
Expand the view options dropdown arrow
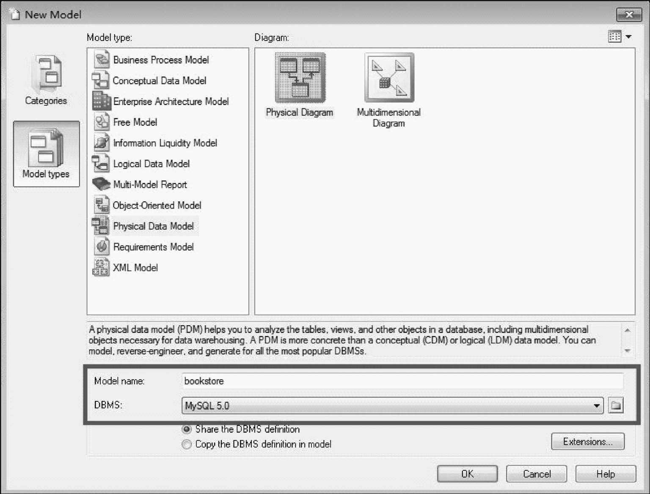(x=628, y=37)
